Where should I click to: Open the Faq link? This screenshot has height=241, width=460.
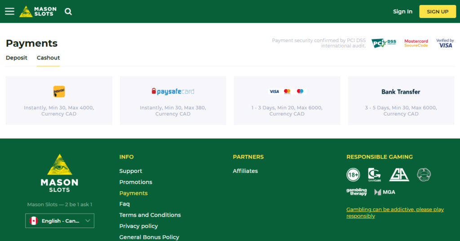124,204
